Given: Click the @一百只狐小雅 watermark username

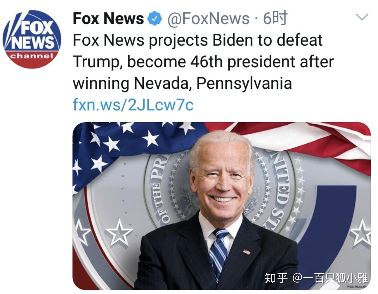Looking at the screenshot, I should [330, 278].
